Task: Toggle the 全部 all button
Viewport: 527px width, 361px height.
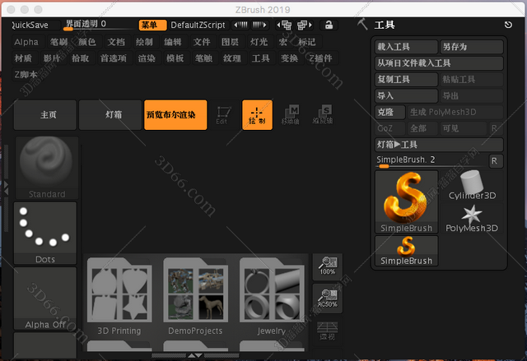Action: tap(422, 128)
